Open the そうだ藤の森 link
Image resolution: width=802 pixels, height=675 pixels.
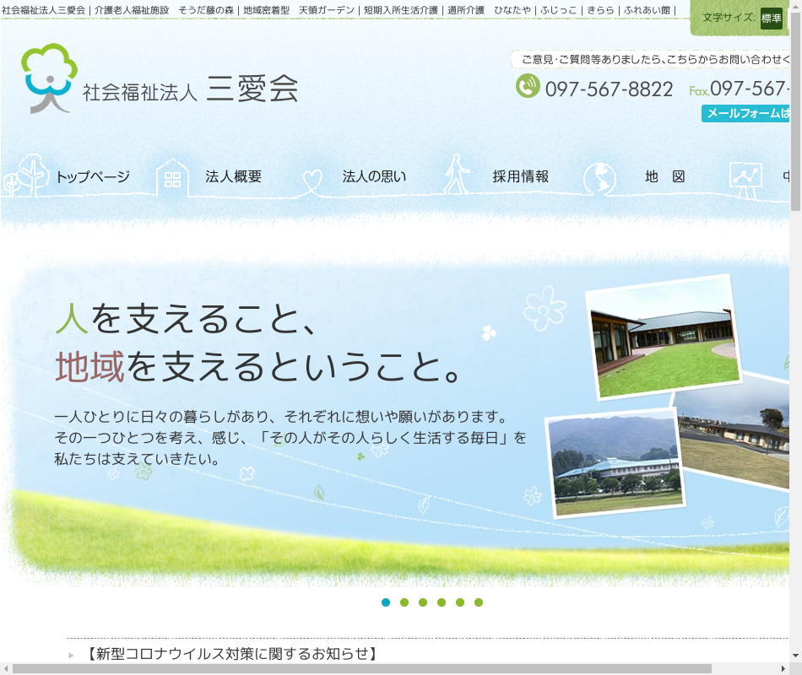[x=206, y=10]
